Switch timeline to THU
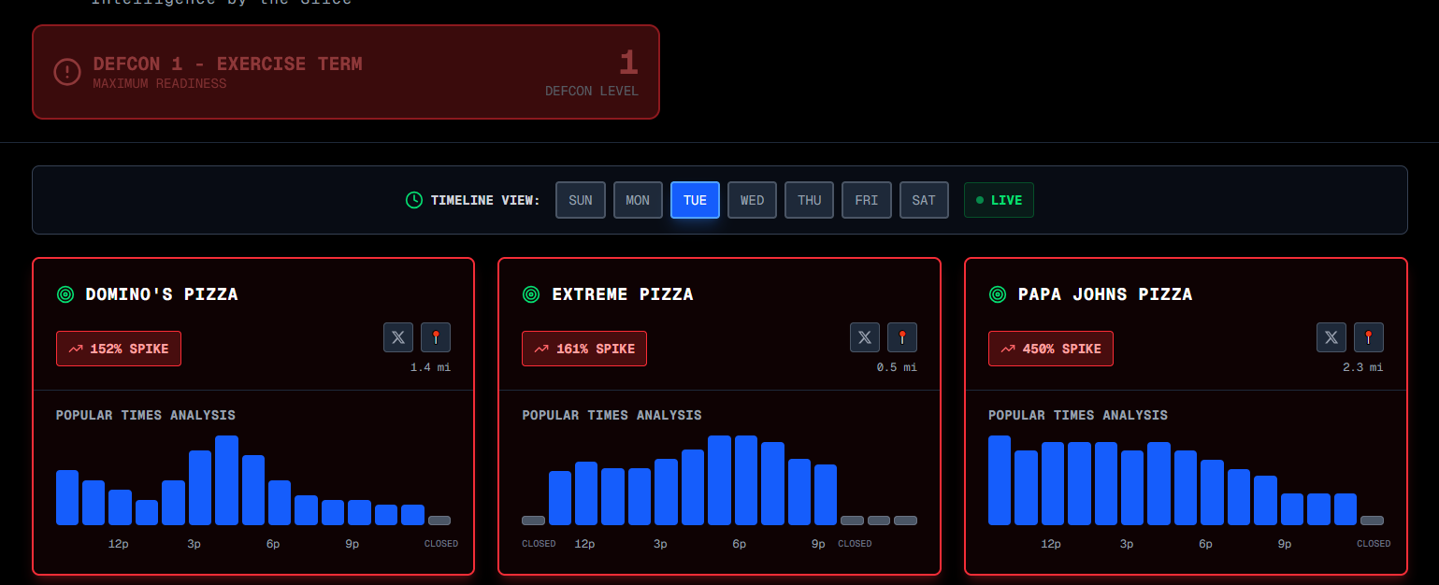Viewport: 1439px width, 585px height. [809, 200]
